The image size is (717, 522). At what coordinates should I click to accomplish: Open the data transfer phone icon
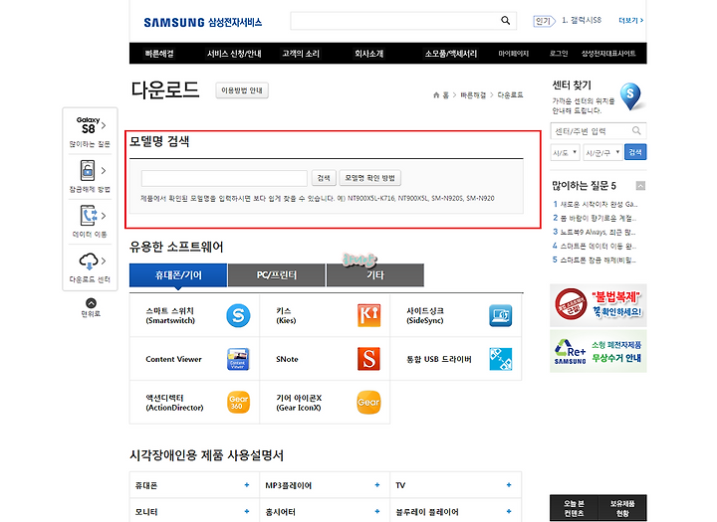coord(89,216)
